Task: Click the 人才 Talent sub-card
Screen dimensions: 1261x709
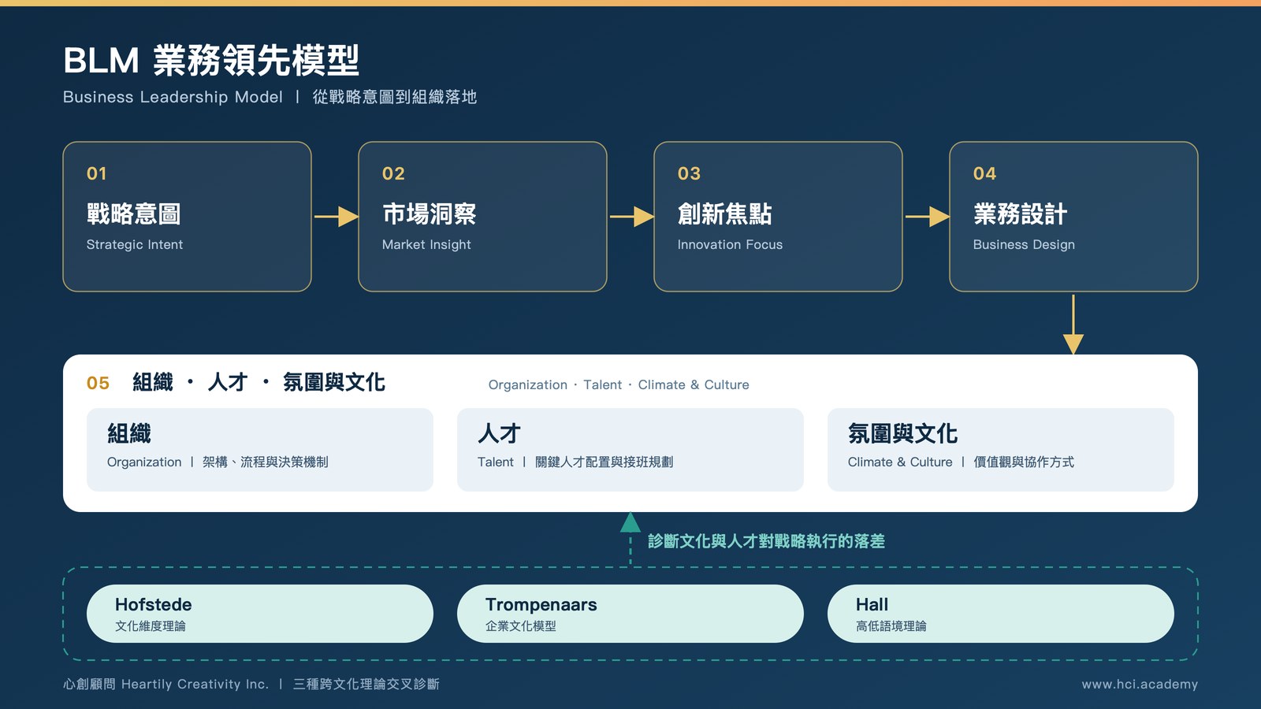Action: coord(630,450)
